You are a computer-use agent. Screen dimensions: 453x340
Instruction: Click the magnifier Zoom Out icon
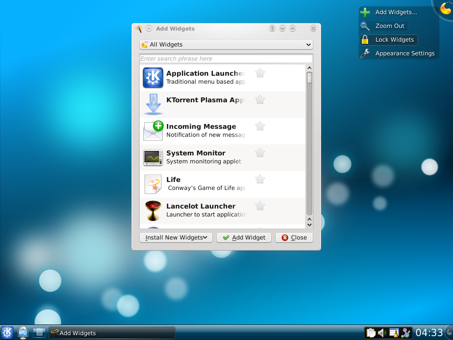(365, 26)
